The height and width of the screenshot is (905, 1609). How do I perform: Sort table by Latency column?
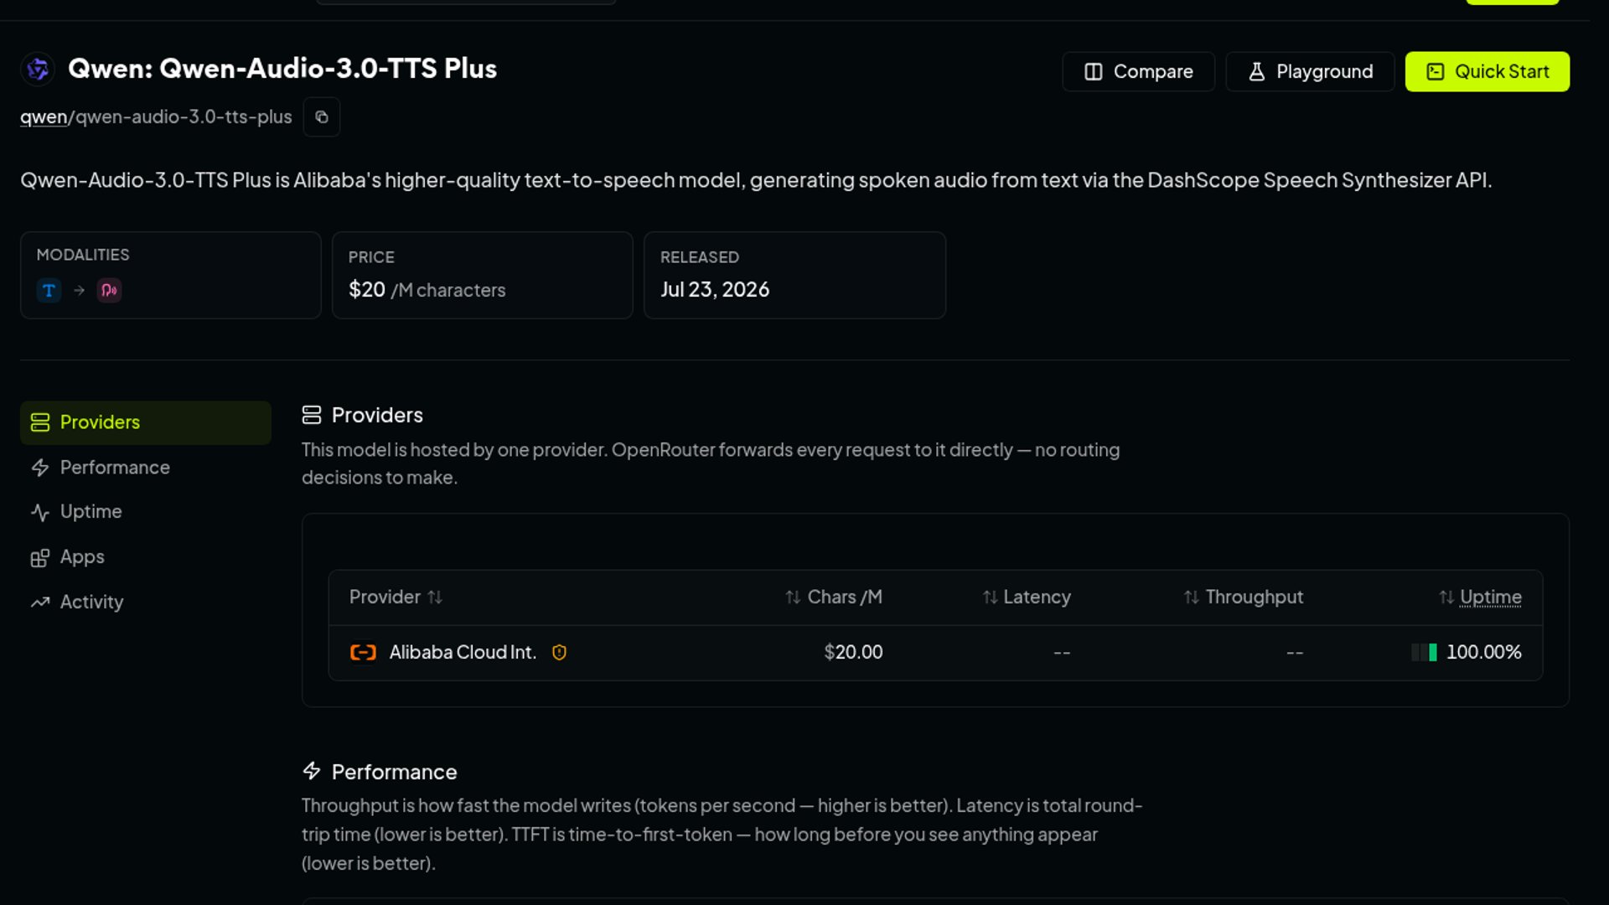1027,597
